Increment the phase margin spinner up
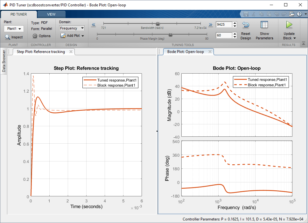Viewport: 308px width, 223px height. click(235, 34)
